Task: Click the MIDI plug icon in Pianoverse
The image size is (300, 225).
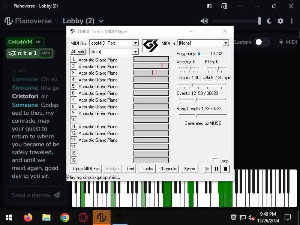Action: (281, 42)
